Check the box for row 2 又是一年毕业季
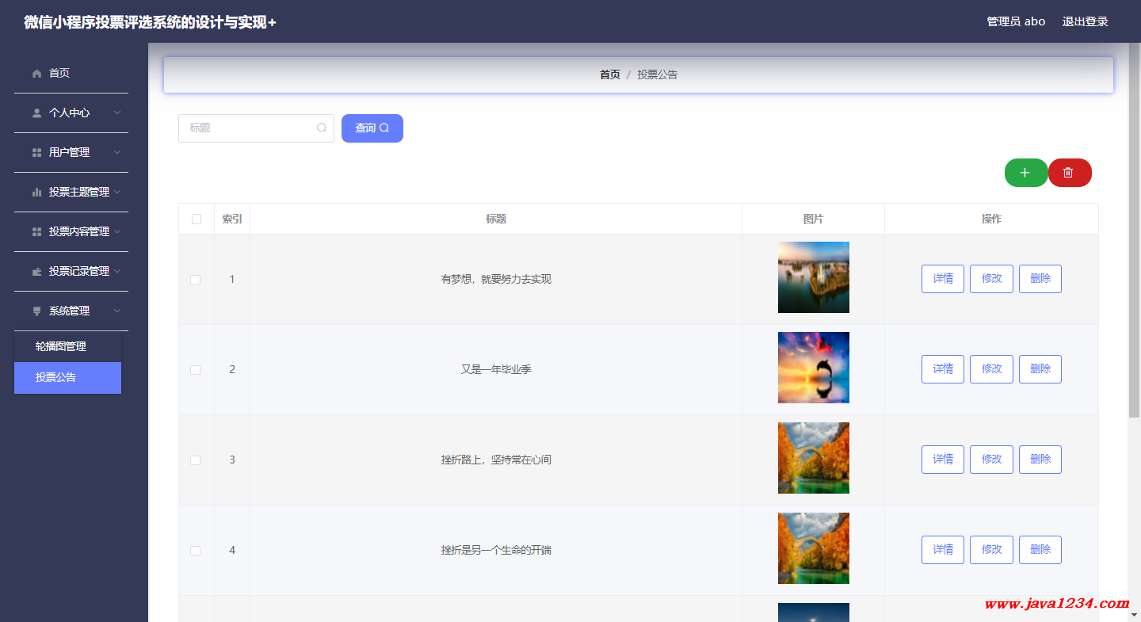Screen dimensions: 1141x622 point(196,370)
